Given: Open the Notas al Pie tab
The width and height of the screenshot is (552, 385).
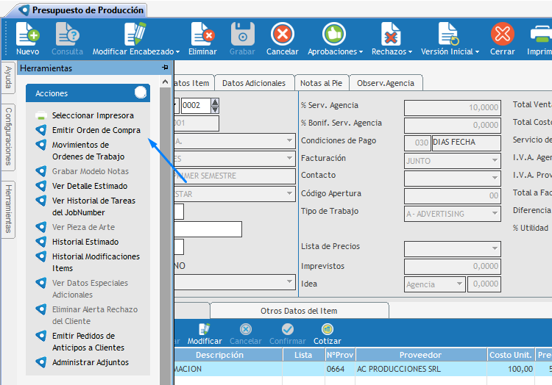Looking at the screenshot, I should click(321, 83).
